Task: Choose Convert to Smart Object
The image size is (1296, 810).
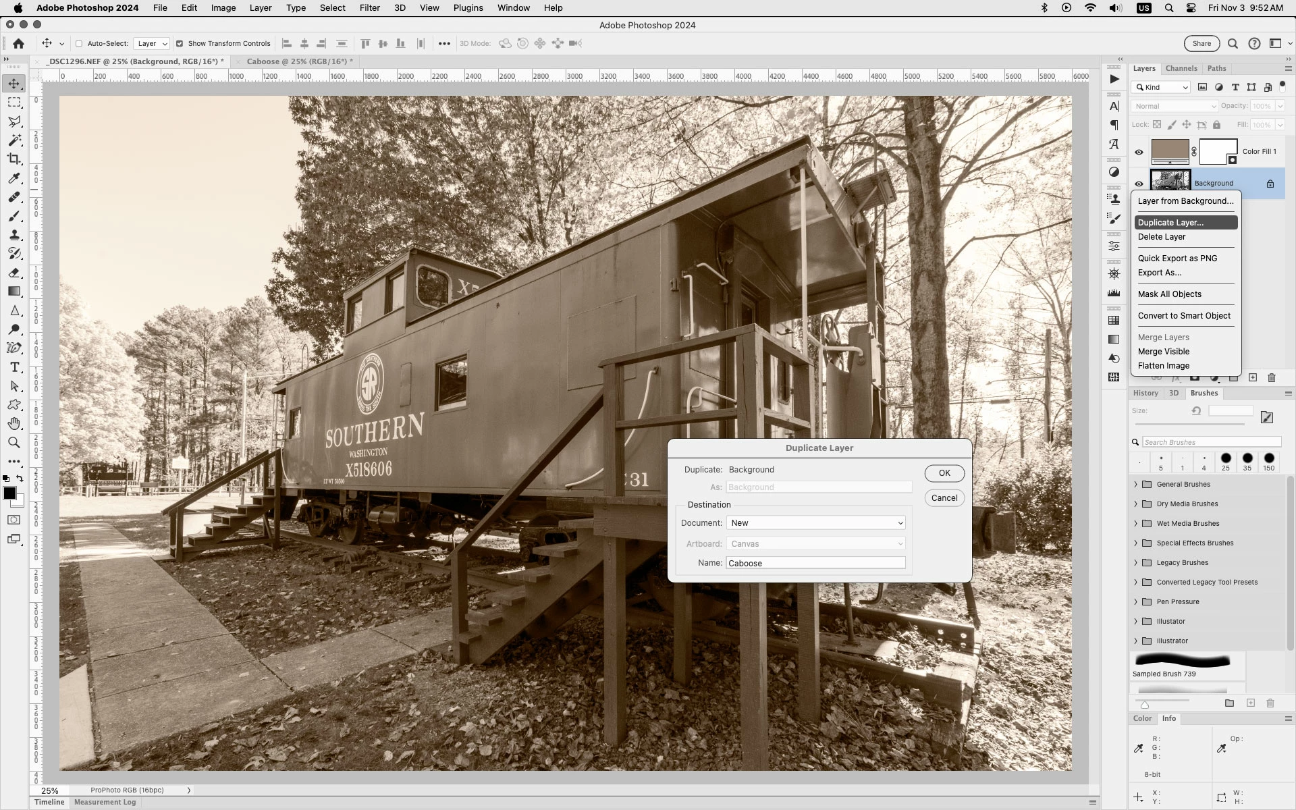Action: (x=1184, y=316)
